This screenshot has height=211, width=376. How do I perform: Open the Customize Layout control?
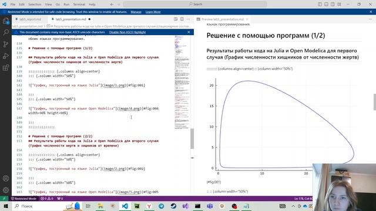340,4
